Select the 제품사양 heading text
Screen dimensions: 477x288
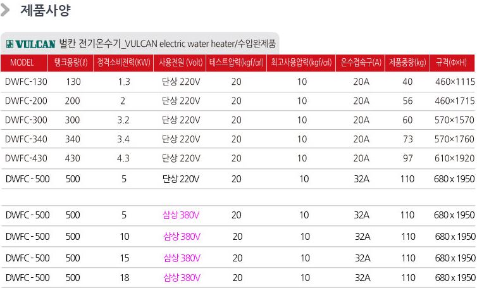point(46,11)
